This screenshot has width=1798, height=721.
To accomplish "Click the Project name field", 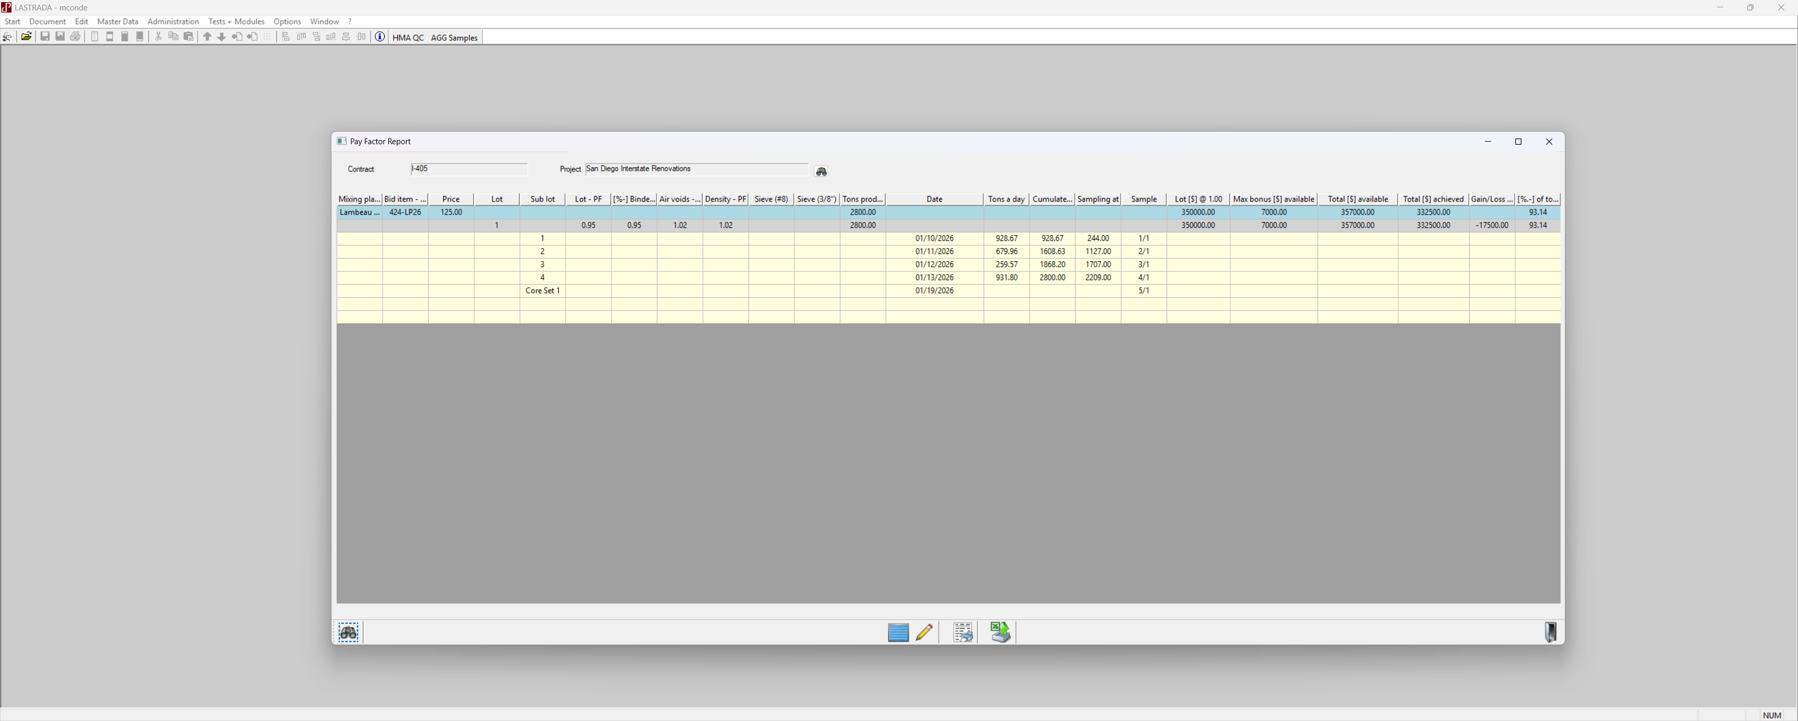I will 696,169.
